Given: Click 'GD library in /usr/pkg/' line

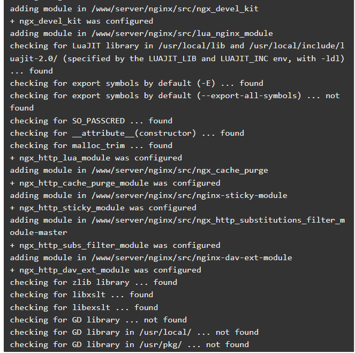Looking at the screenshot, I should [129, 344].
